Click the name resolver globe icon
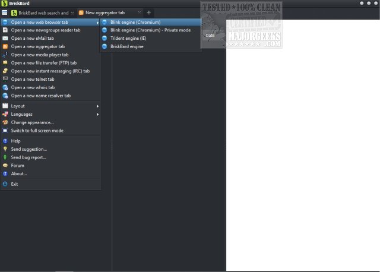The image size is (380, 272). 5,96
